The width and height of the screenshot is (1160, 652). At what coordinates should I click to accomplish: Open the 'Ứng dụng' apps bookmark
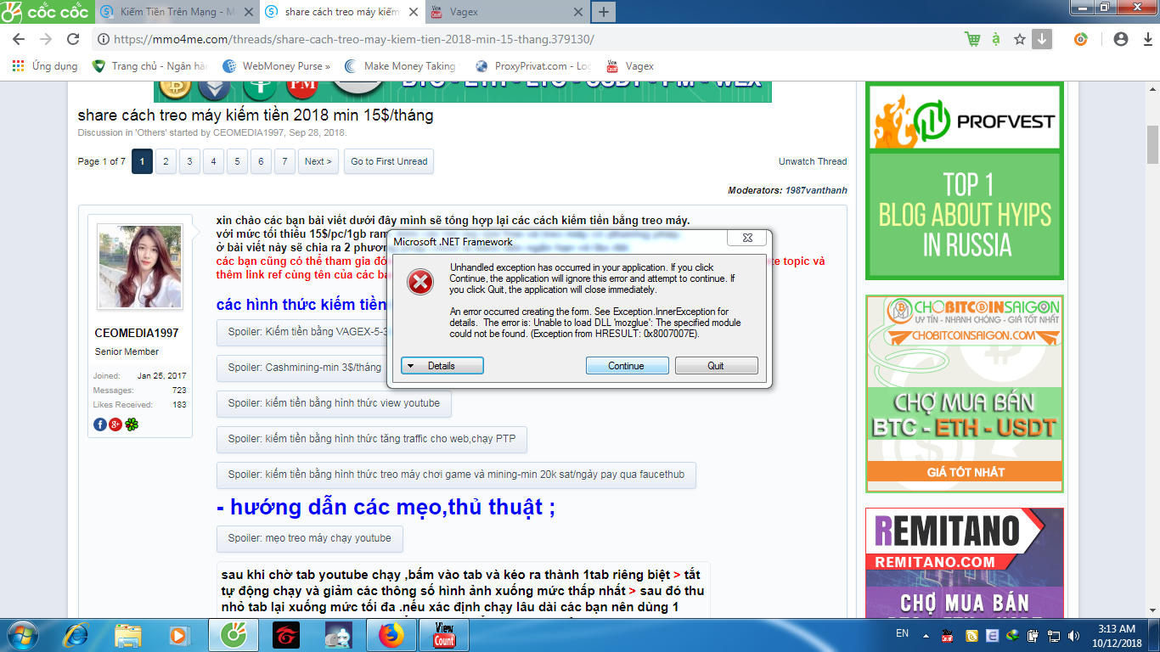[45, 66]
